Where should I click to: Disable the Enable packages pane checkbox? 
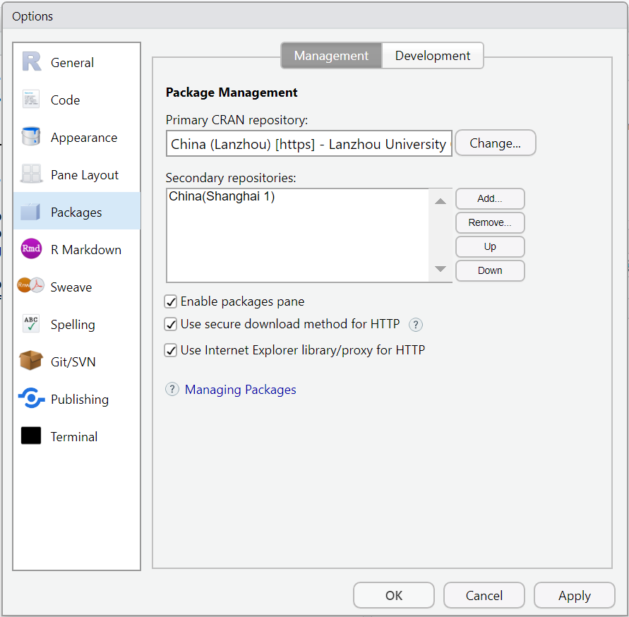click(170, 301)
